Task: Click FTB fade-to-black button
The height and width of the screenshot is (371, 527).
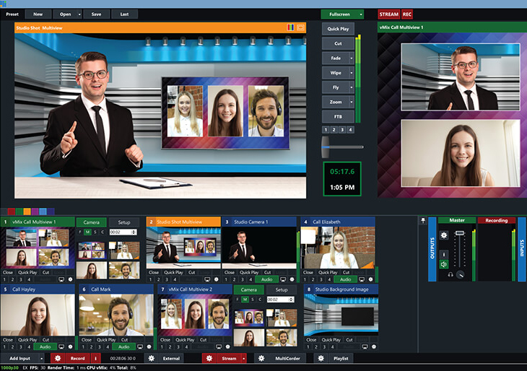Action: click(x=338, y=117)
